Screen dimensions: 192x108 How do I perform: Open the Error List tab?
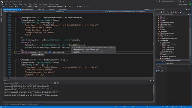(x=6, y=104)
